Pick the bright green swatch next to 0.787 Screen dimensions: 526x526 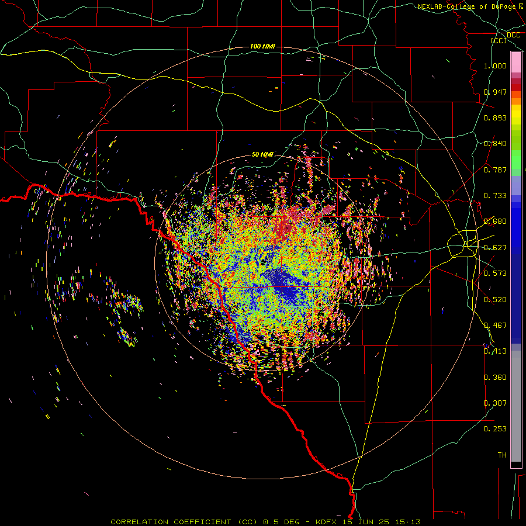click(516, 160)
